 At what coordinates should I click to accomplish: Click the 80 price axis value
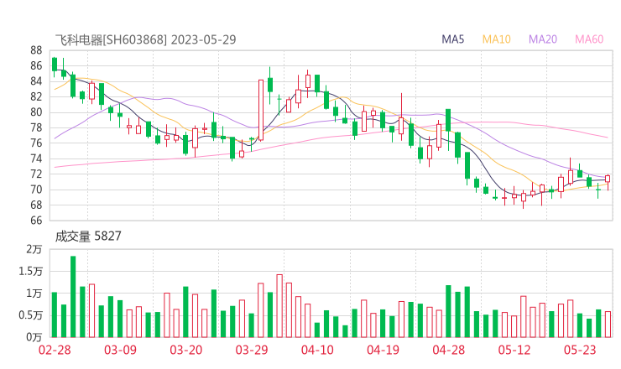click(x=36, y=112)
